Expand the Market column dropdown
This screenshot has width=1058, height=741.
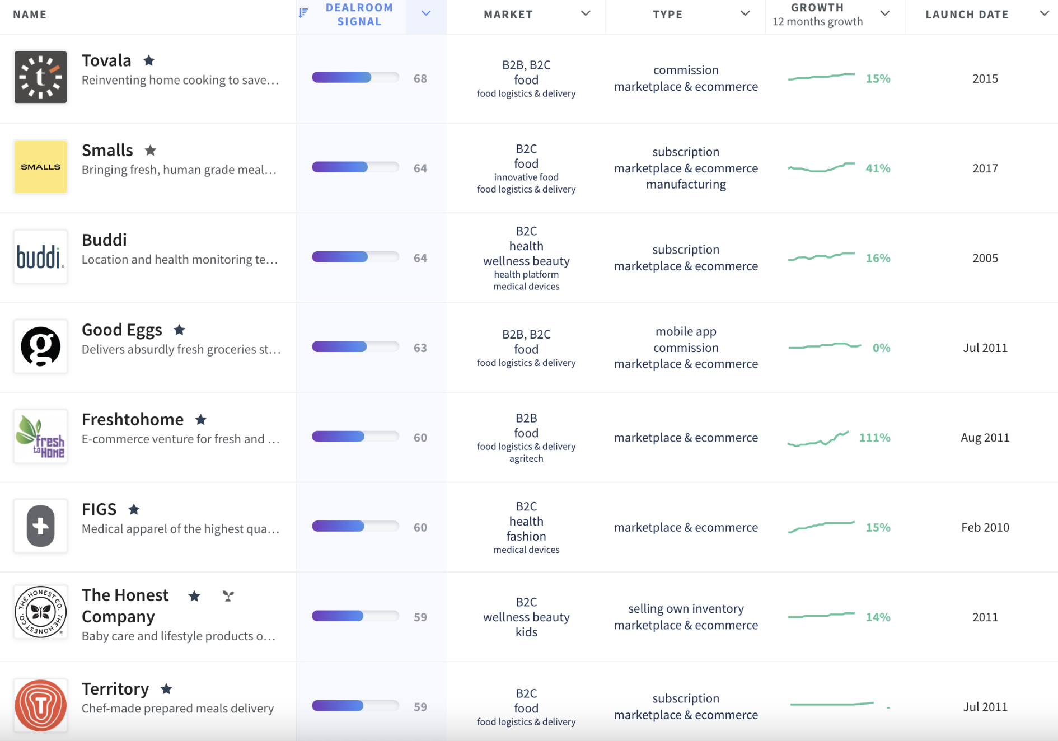pyautogui.click(x=586, y=13)
